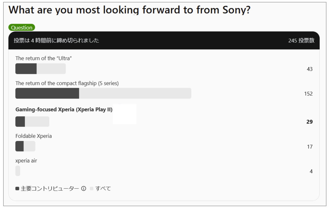Click the Gaming-focused Xperia result bar
Image resolution: width=329 pixels, height=209 pixels.
tap(32, 122)
